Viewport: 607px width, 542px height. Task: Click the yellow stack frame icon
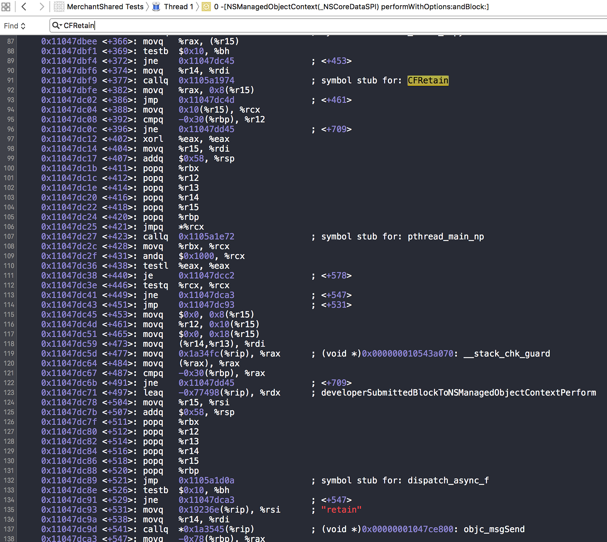coord(206,6)
